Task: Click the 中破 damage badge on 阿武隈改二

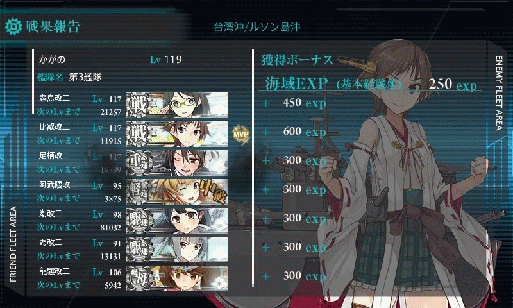Action: click(213, 192)
